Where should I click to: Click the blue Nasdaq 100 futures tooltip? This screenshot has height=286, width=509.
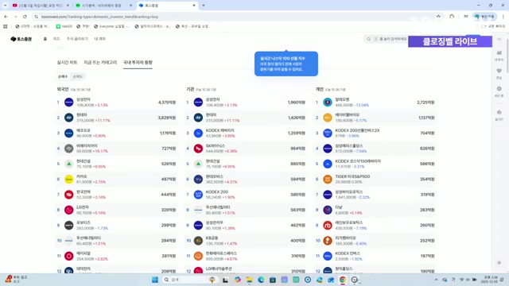point(286,64)
